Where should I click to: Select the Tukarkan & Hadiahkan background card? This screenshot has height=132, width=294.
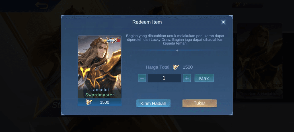[260, 61]
